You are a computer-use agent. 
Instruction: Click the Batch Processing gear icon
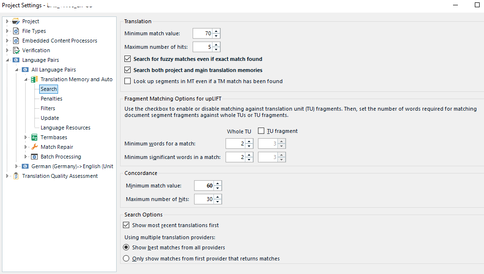click(34, 157)
